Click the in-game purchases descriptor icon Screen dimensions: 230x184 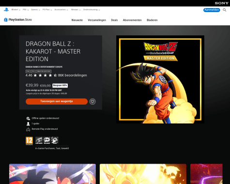point(39,140)
